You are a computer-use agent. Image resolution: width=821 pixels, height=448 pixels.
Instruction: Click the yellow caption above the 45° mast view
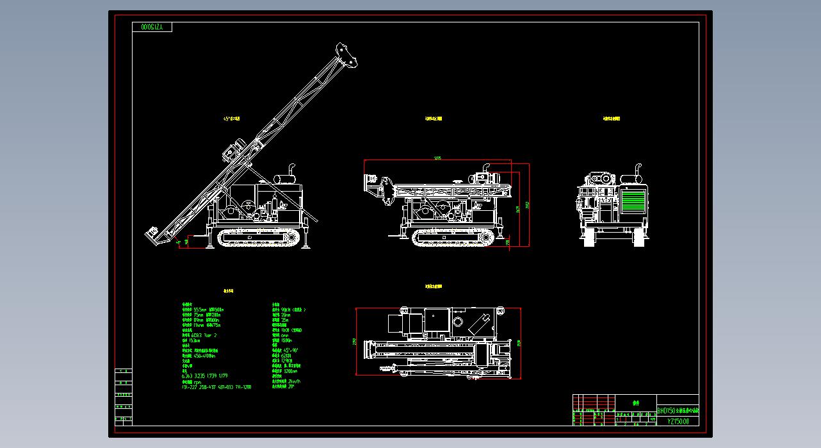tap(232, 119)
